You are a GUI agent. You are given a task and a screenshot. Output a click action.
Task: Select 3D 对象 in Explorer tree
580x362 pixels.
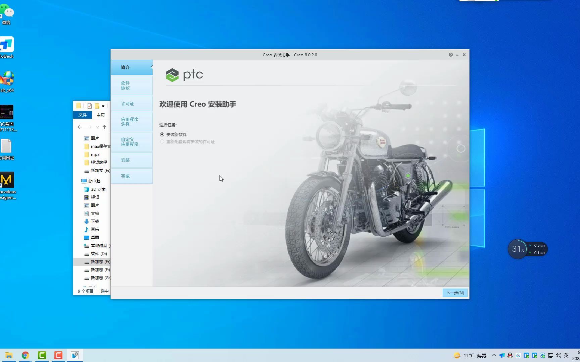[95, 189]
